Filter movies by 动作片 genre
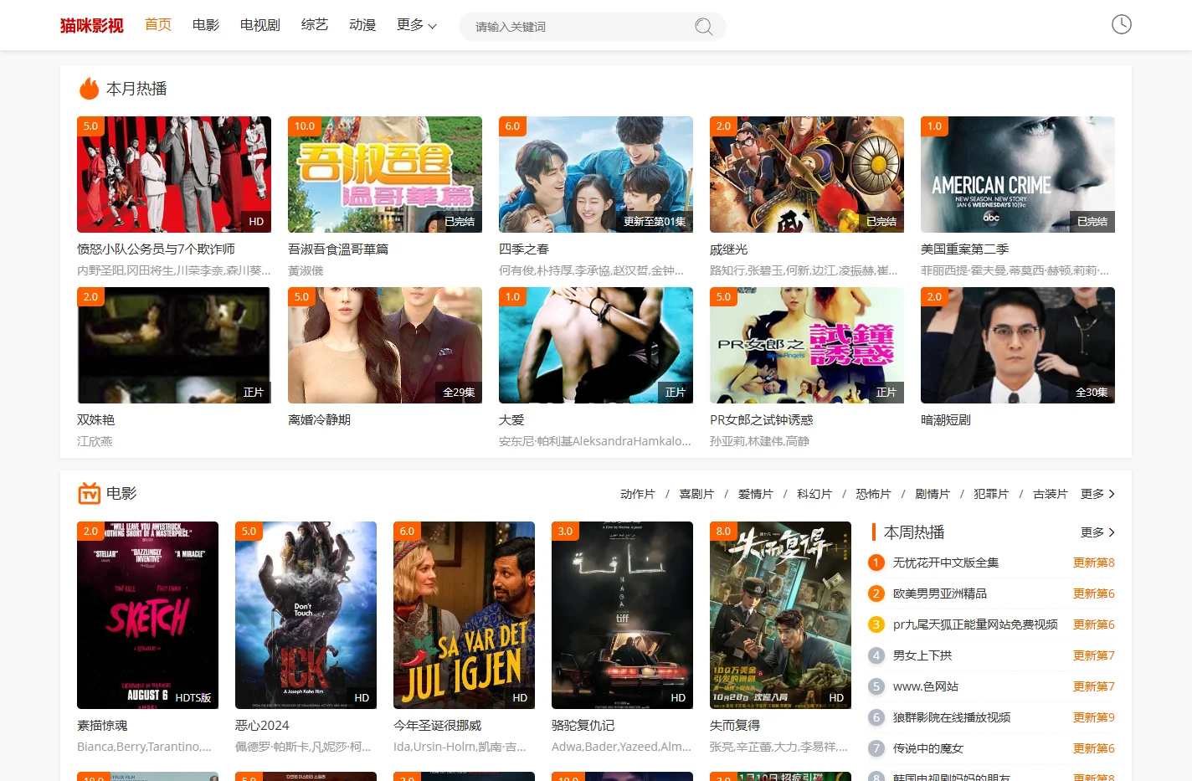The width and height of the screenshot is (1192, 781). (638, 494)
